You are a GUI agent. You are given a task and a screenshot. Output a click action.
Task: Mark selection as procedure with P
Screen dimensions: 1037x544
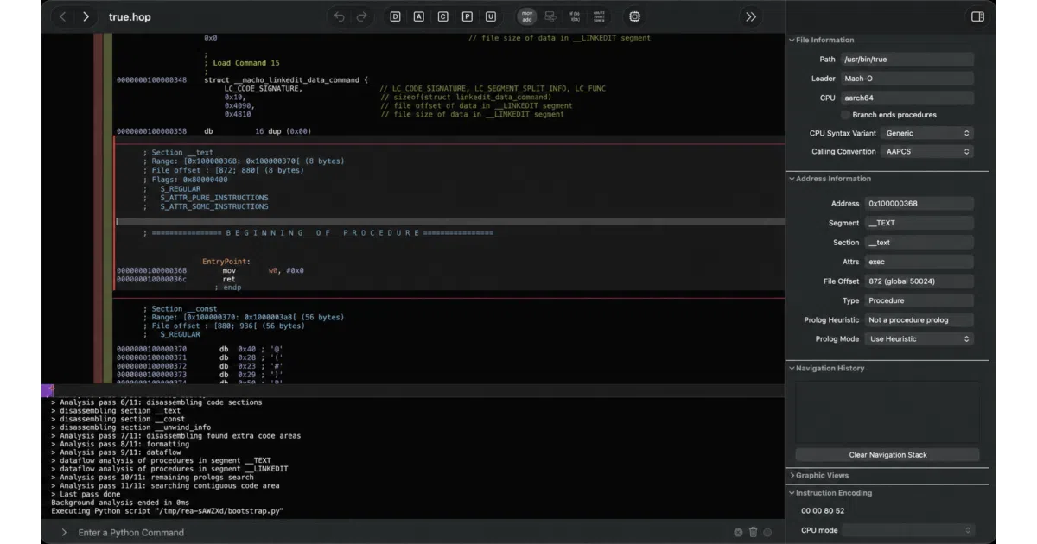tap(468, 16)
